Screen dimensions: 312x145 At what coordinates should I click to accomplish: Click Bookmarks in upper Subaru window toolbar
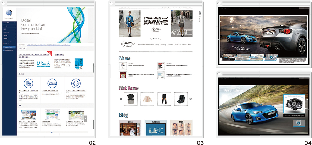point(232,8)
